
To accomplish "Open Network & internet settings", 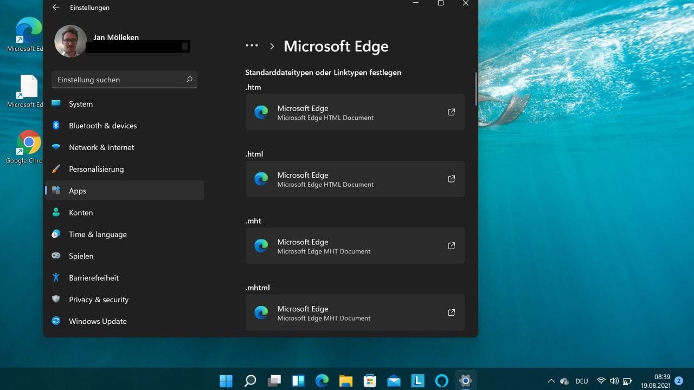I will pyautogui.click(x=125, y=147).
